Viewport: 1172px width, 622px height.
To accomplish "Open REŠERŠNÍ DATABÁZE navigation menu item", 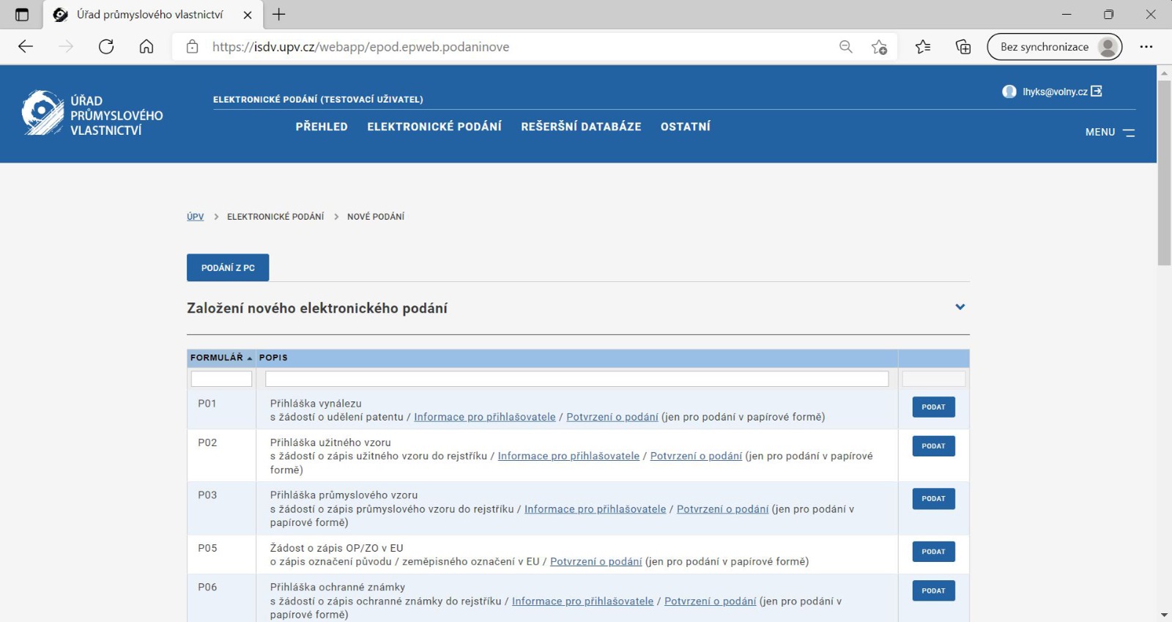I will (x=581, y=127).
